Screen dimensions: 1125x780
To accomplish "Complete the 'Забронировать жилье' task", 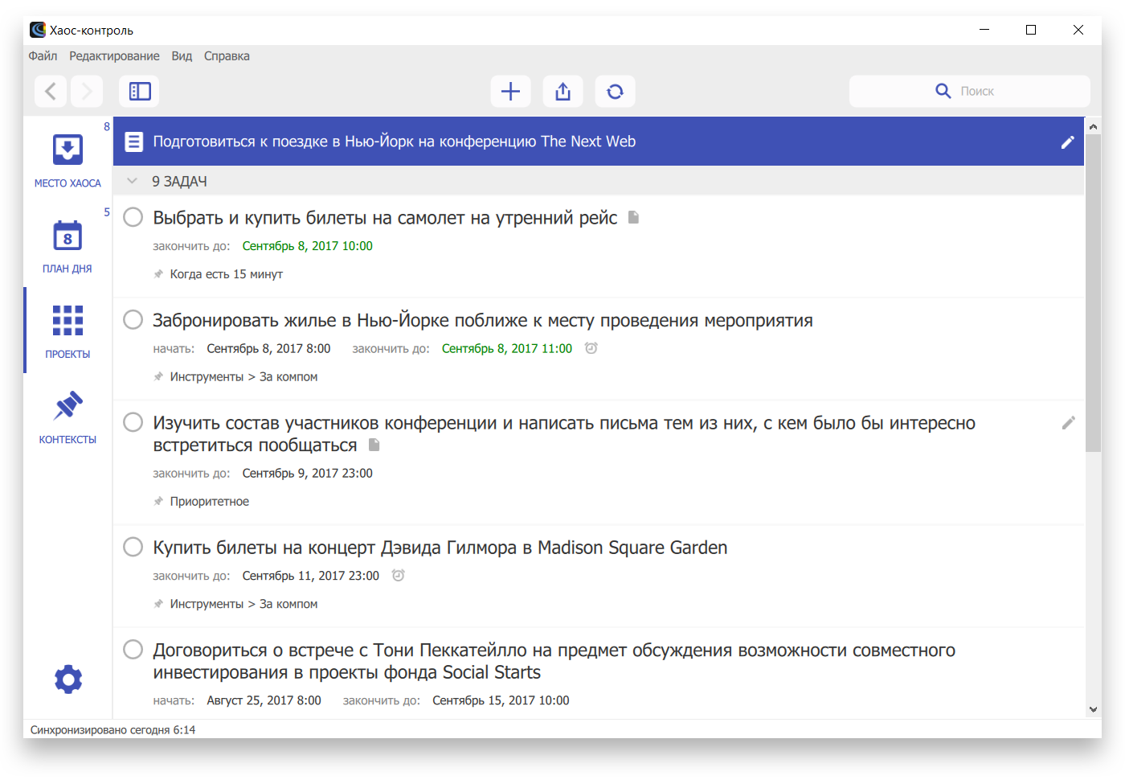I will (x=133, y=320).
